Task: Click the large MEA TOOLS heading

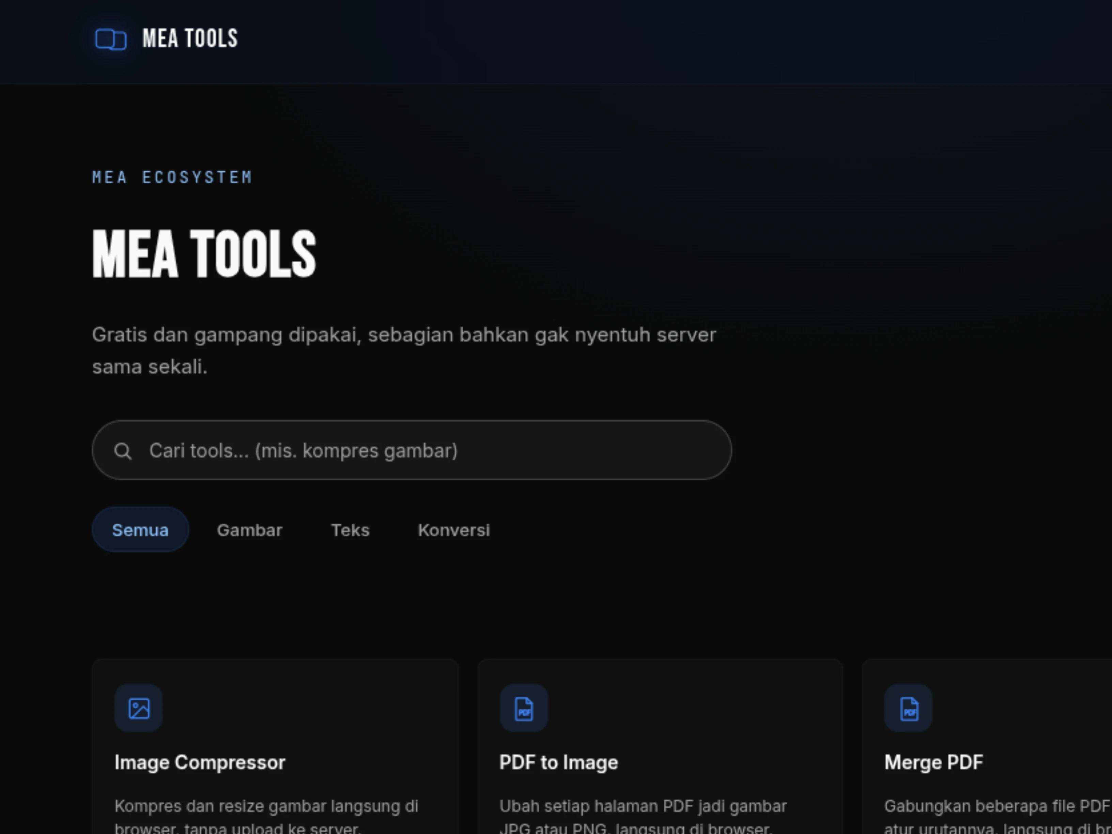Action: pos(204,254)
